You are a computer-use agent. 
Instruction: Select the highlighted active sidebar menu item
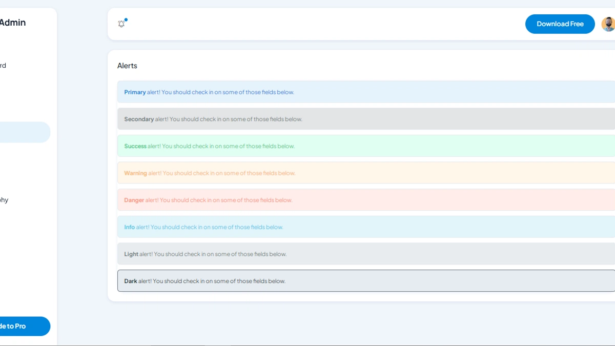[25, 132]
